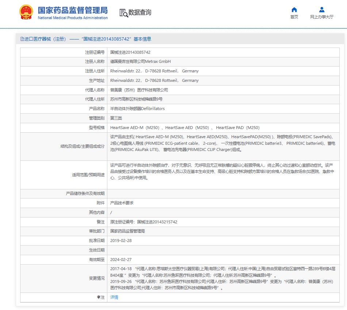This screenshot has height=310, width=347.
Task: Select the 2017-04-18 change record text
Action: pos(223,272)
